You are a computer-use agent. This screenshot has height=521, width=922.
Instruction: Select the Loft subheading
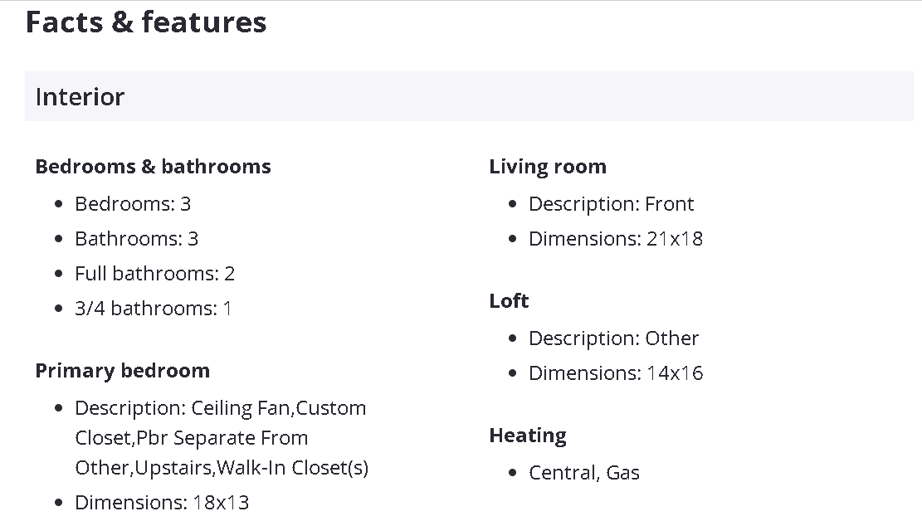(509, 301)
